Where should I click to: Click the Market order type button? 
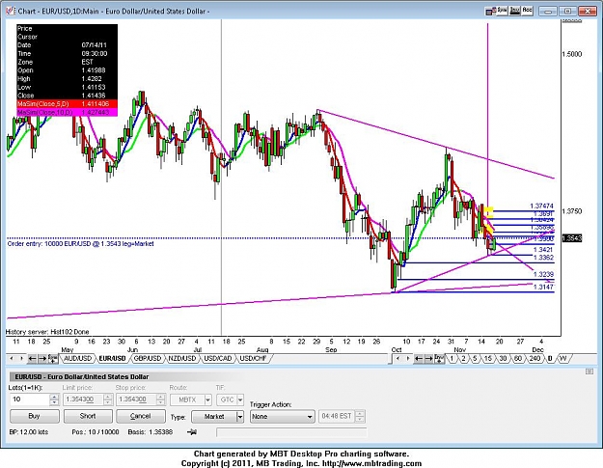point(214,417)
